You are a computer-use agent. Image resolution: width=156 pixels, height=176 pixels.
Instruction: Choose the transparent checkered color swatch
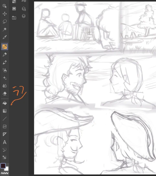coord(5,173)
